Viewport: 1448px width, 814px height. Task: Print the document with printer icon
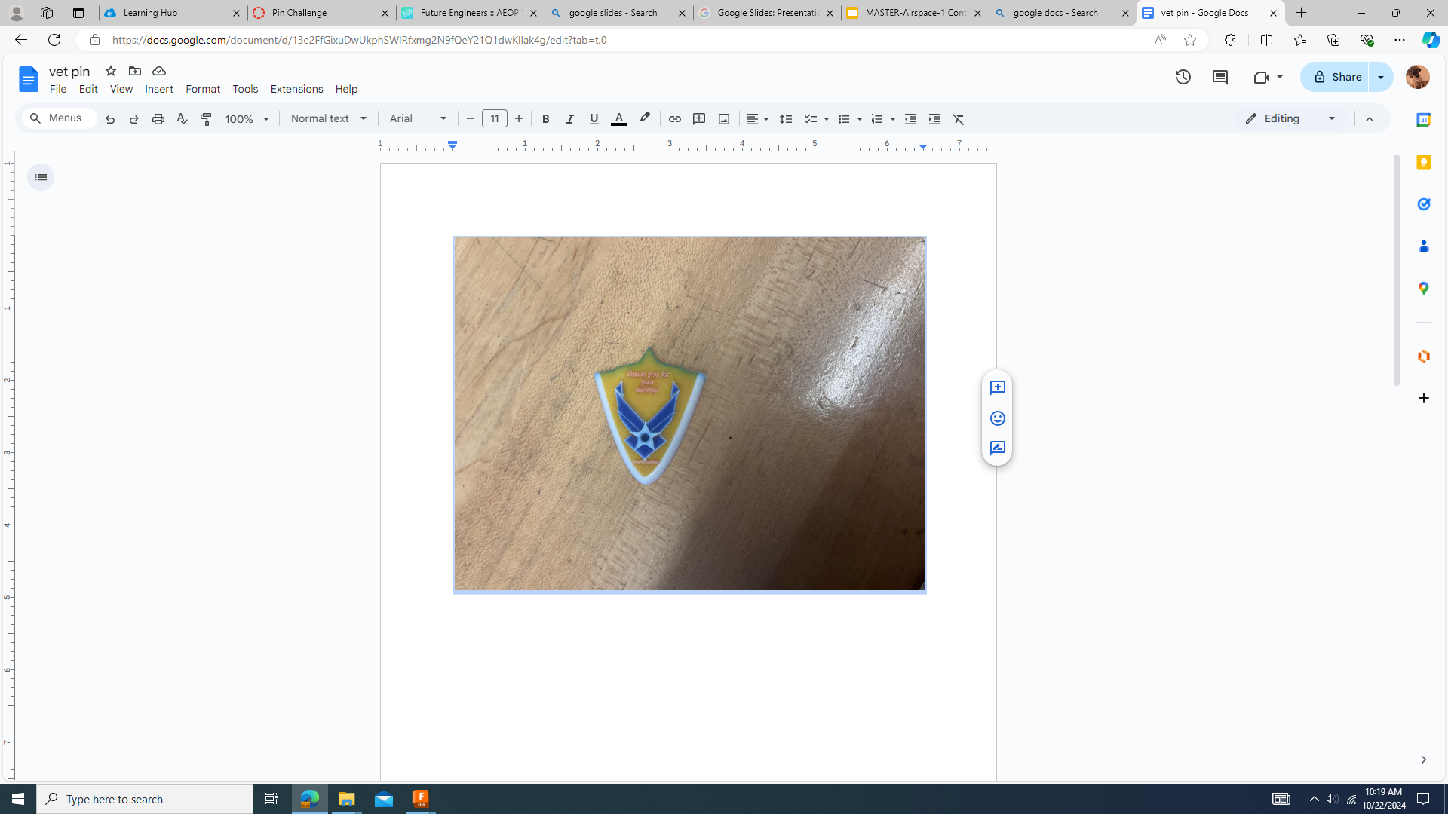(x=158, y=119)
